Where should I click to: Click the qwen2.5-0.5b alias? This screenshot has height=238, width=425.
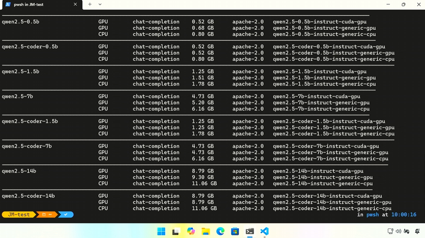(21, 22)
